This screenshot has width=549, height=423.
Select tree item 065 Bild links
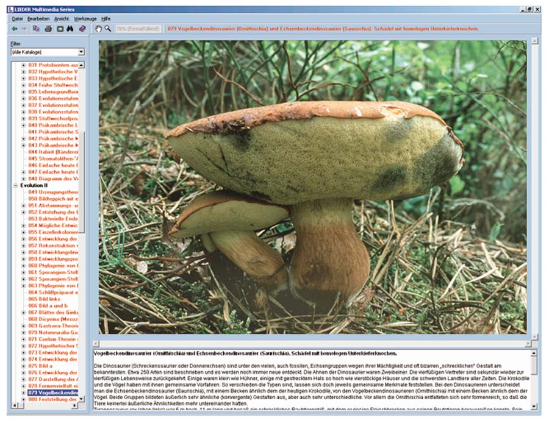[44, 299]
